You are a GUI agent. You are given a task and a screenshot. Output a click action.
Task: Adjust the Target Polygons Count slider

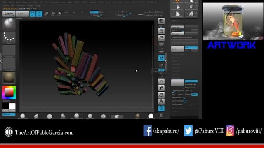(184, 91)
